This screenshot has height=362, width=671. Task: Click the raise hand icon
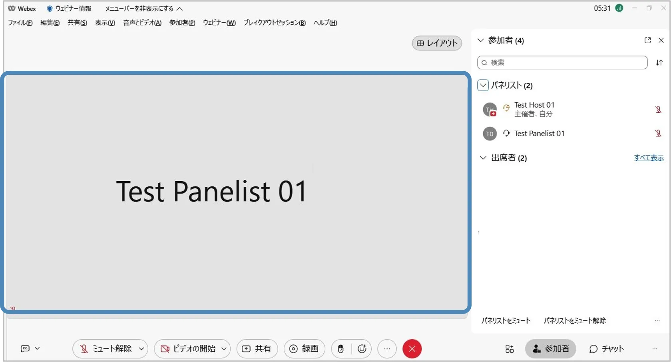point(340,349)
